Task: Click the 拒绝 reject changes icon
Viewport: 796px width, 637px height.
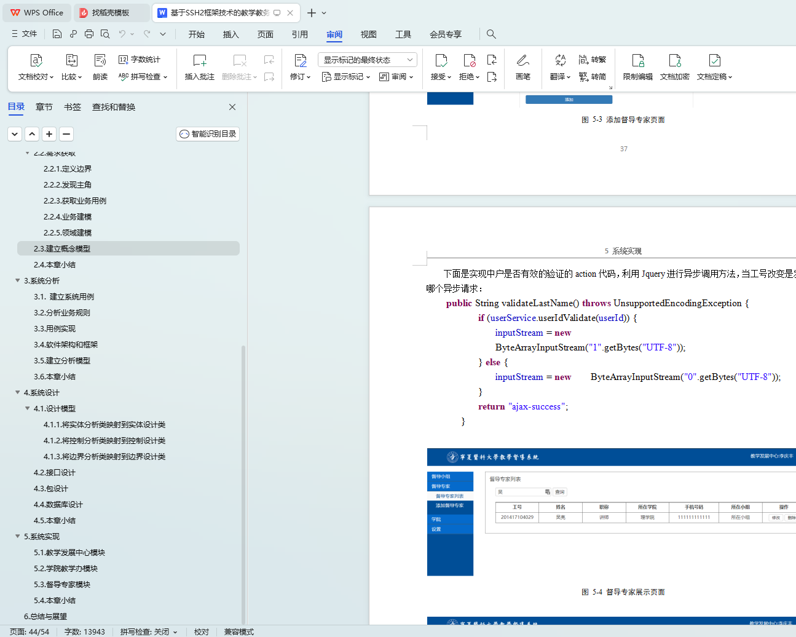Action: [x=470, y=60]
